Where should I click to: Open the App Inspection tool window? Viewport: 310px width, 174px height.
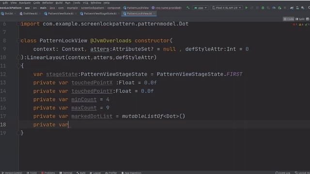(131, 173)
